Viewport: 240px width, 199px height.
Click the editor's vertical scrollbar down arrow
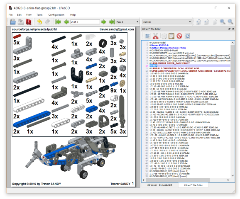pos(233,175)
